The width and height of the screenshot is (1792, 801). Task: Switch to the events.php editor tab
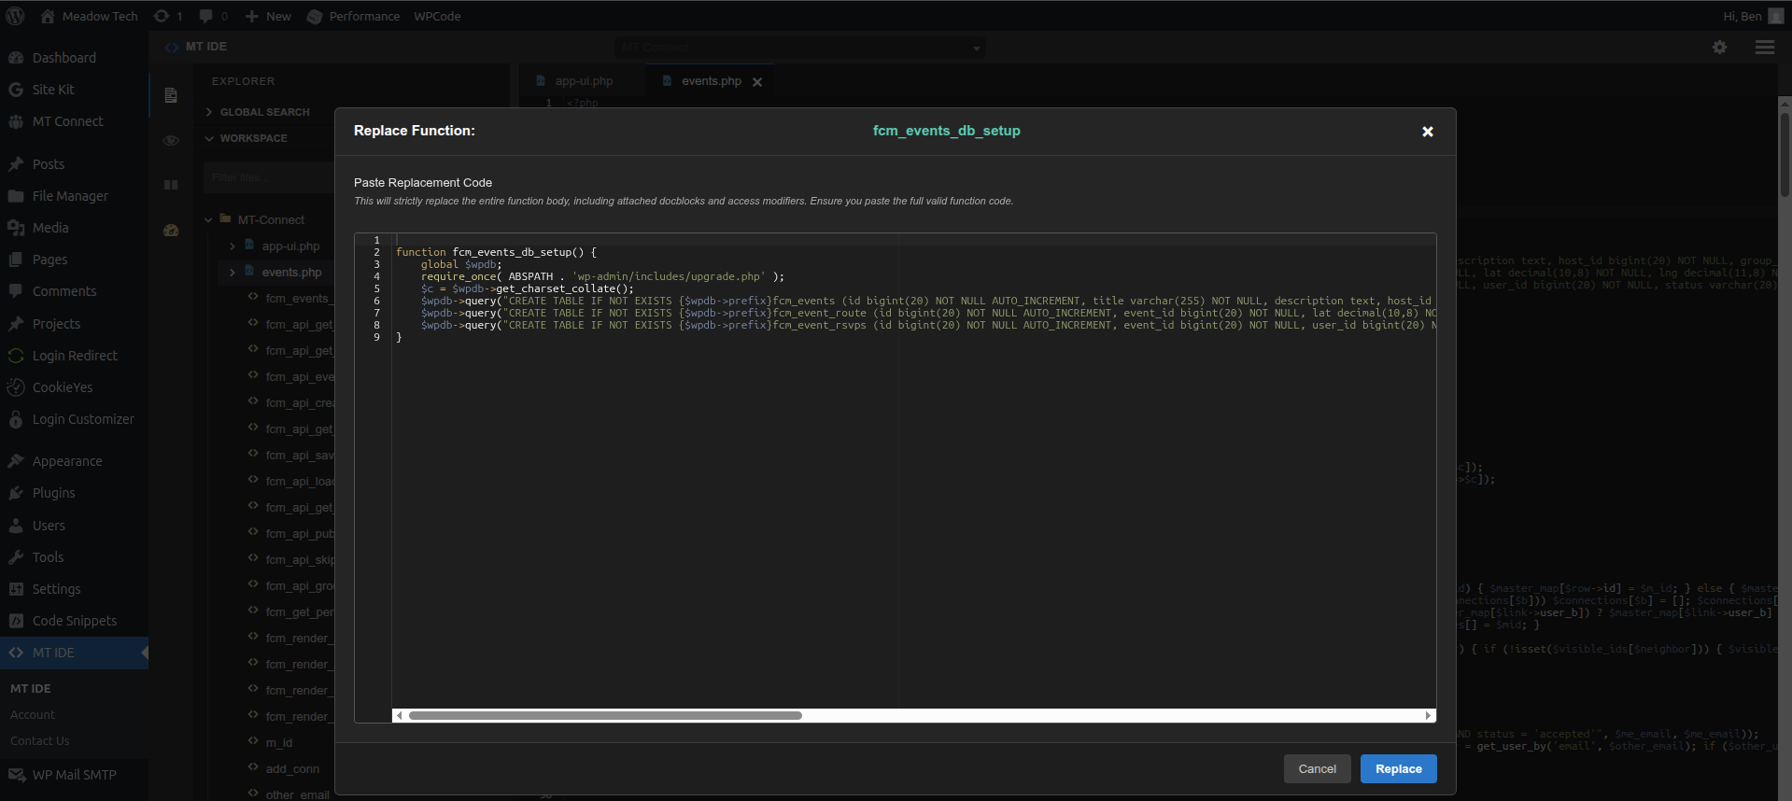711,81
